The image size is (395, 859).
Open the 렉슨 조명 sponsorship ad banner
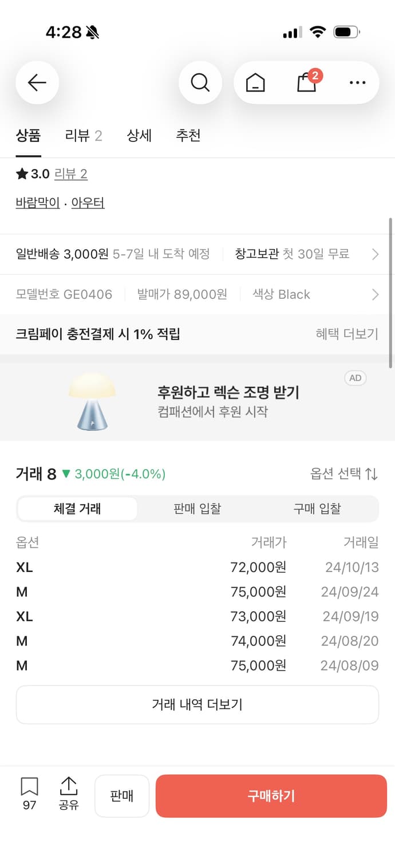(x=197, y=400)
